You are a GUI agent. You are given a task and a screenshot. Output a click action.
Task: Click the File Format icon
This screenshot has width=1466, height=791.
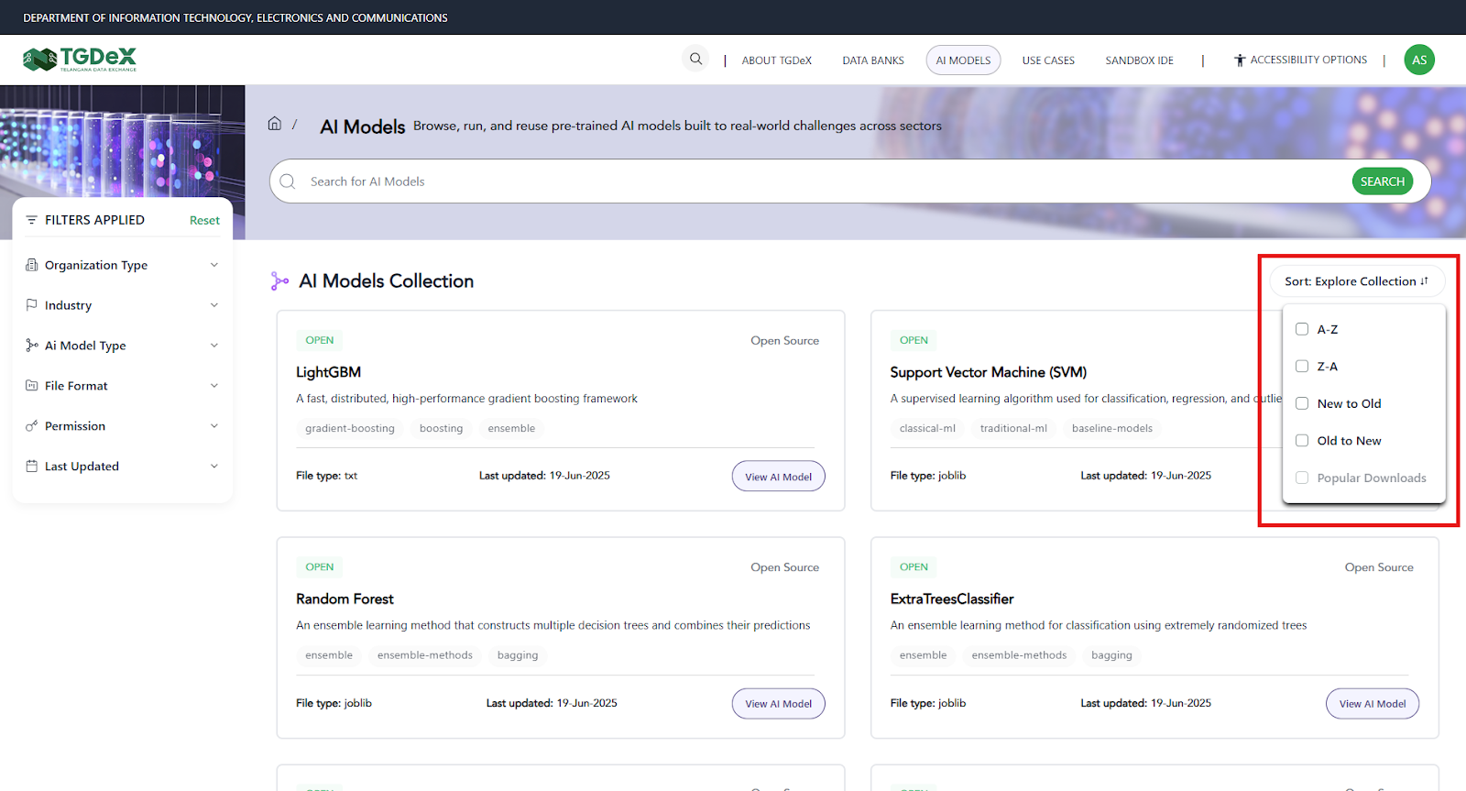pyautogui.click(x=32, y=386)
